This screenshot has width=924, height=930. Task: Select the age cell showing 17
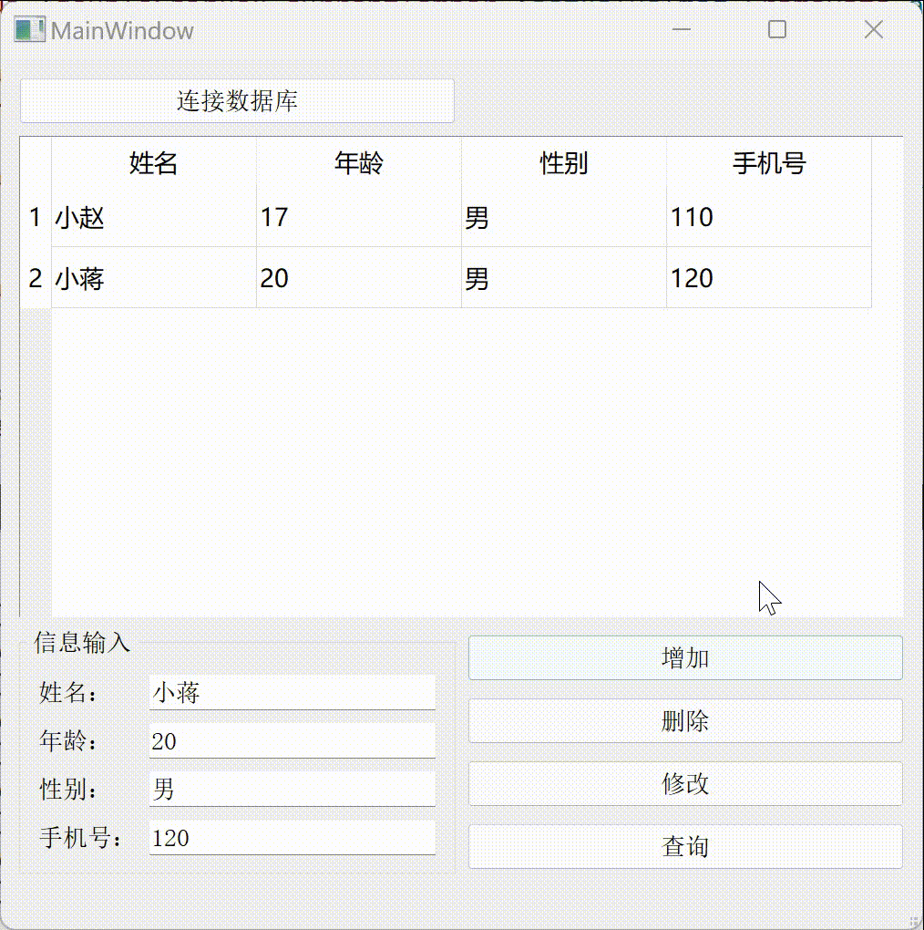click(x=359, y=216)
